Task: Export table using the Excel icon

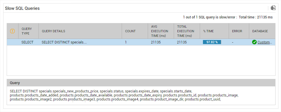Action: pos(273,8)
